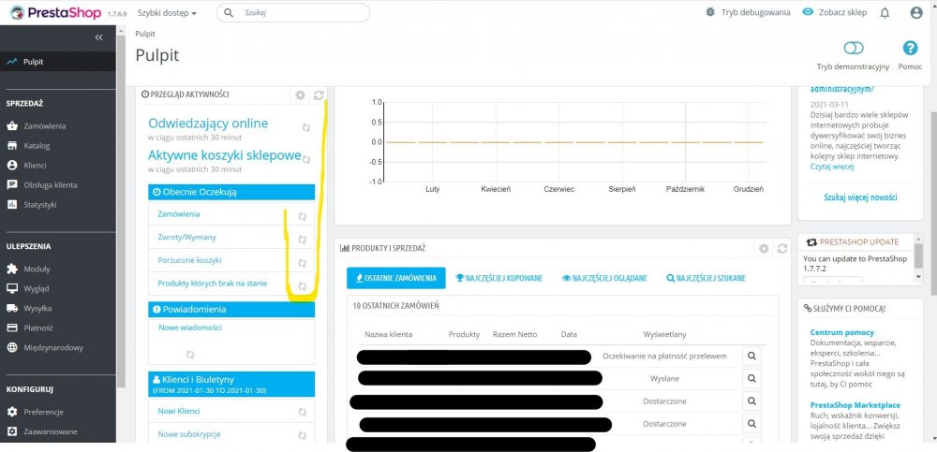Viewport: 937px width, 452px height.
Task: Open the Szybki dostęp dropdown
Action: (167, 12)
